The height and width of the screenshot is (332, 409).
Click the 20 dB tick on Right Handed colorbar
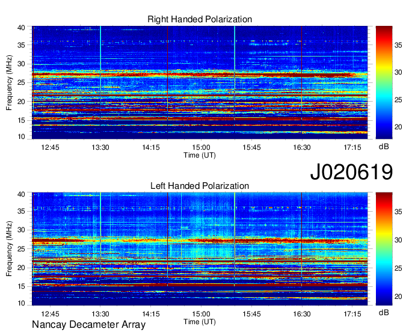pyautogui.click(x=398, y=127)
